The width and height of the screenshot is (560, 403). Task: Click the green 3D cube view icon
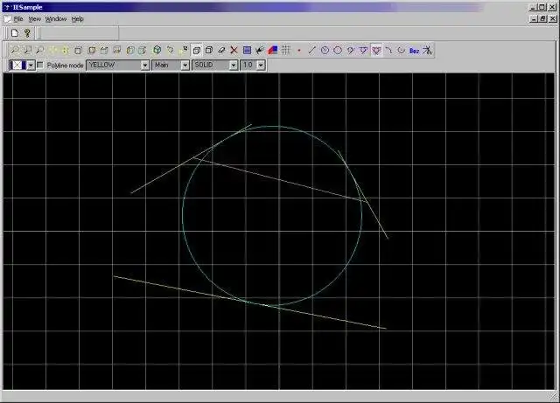tap(157, 51)
